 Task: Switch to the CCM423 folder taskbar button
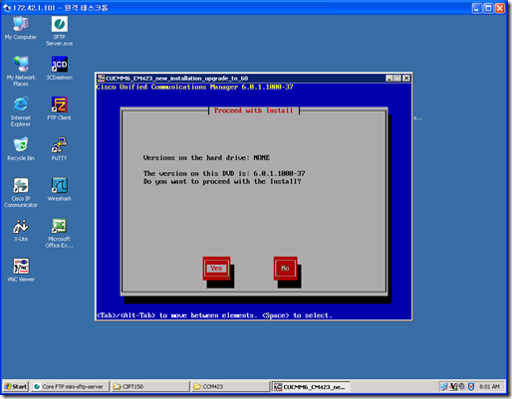tap(231, 386)
